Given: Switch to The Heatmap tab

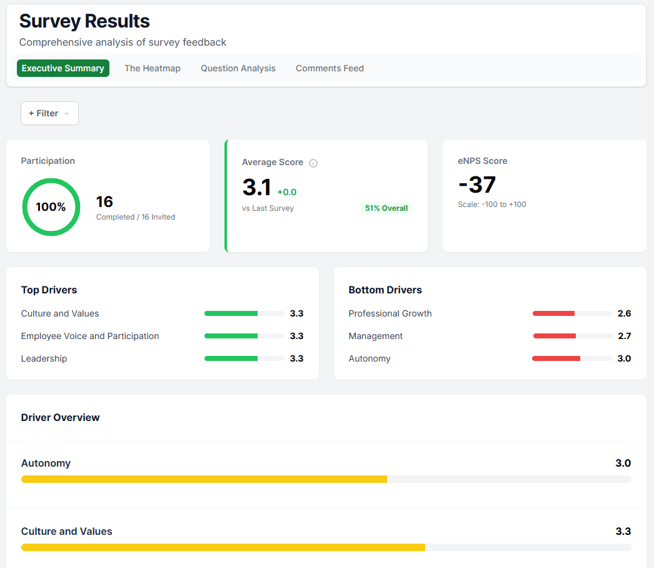Looking at the screenshot, I should pos(152,68).
